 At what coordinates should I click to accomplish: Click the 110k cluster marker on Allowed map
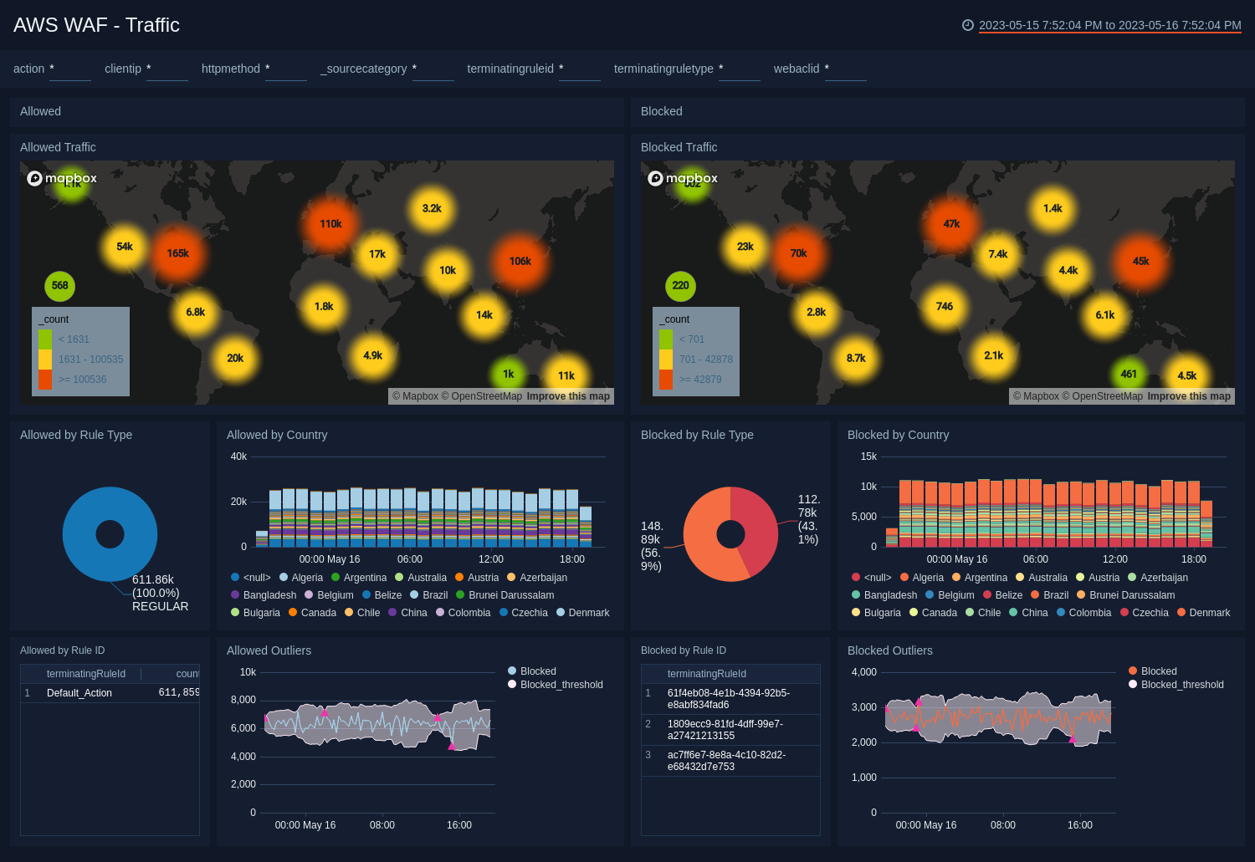[330, 224]
